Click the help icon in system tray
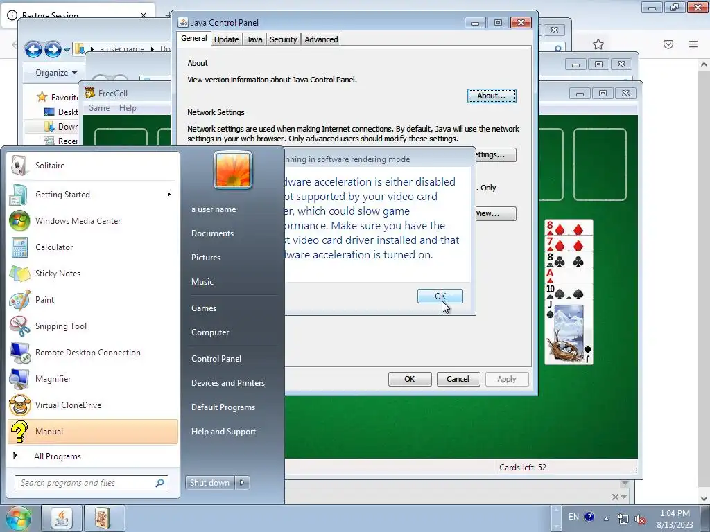 point(589,517)
